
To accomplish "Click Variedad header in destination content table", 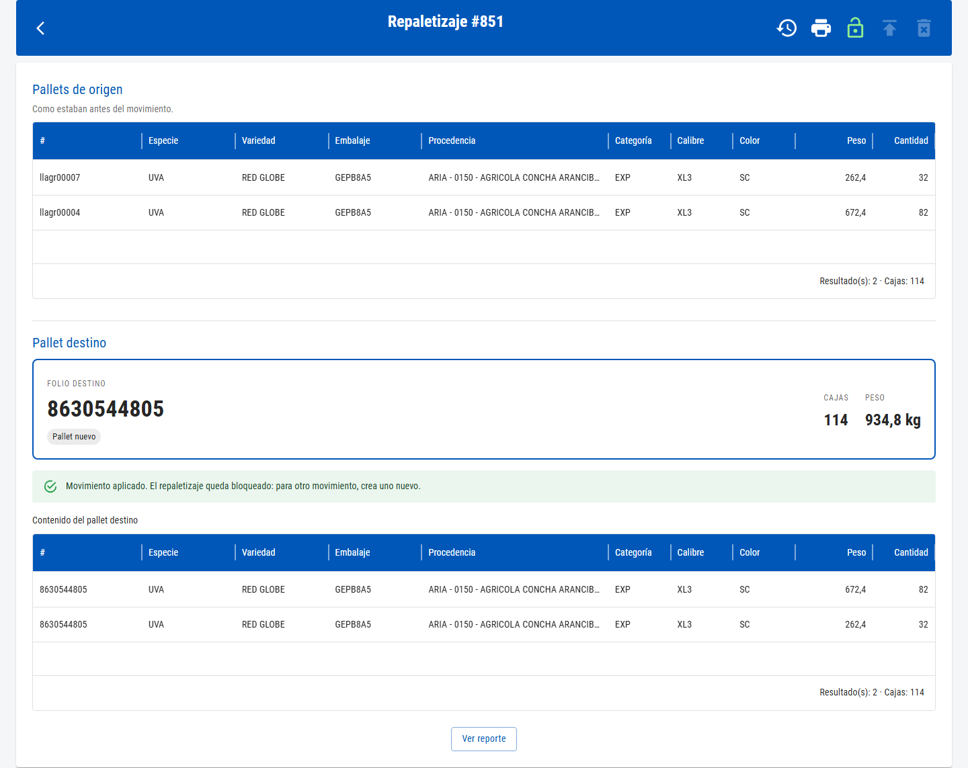I will click(x=259, y=552).
